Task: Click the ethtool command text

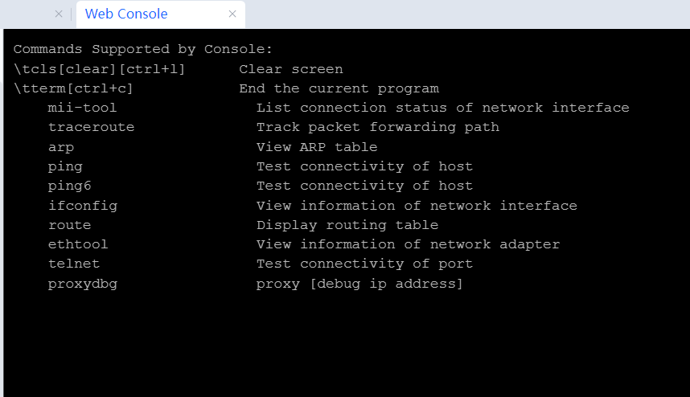Action: coord(78,244)
